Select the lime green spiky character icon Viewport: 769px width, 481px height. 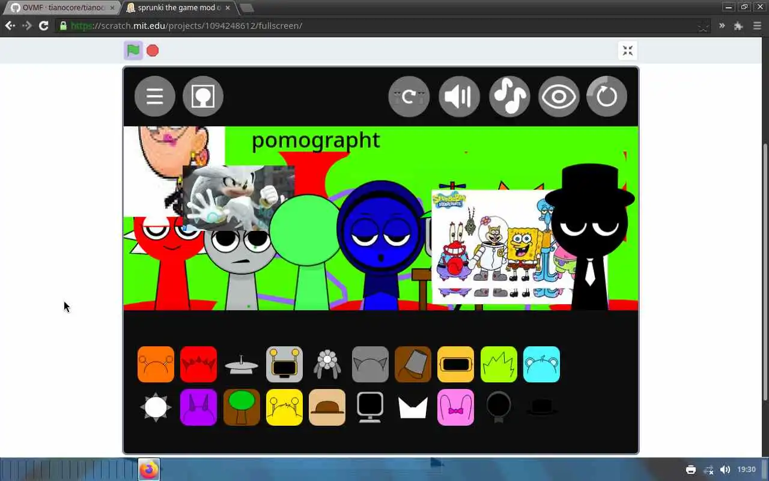click(x=499, y=364)
